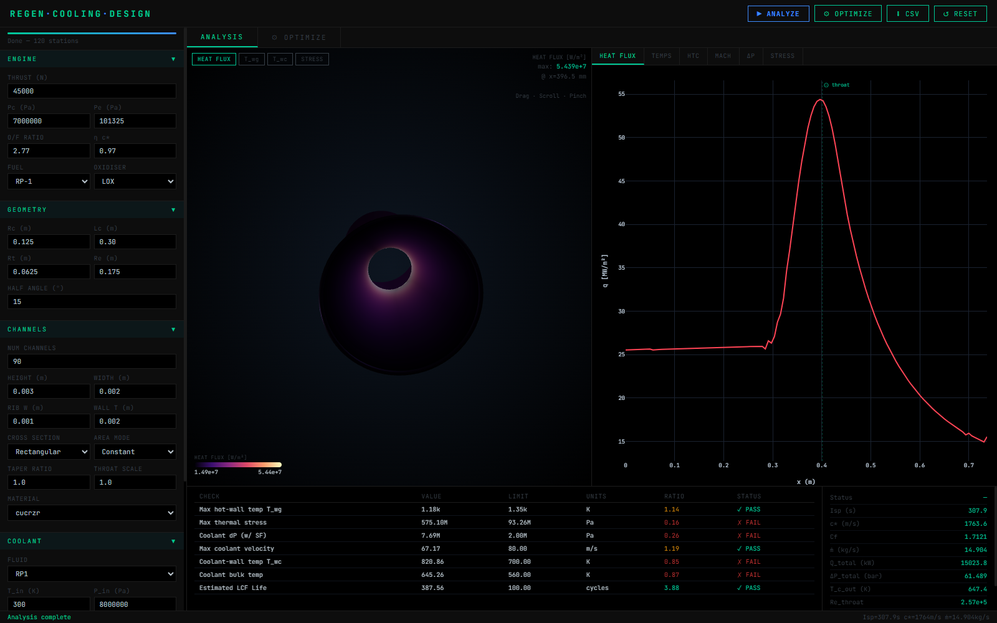Open the OXIDISER dropdown showing LOX
Screen dimensions: 997x623
click(x=135, y=181)
